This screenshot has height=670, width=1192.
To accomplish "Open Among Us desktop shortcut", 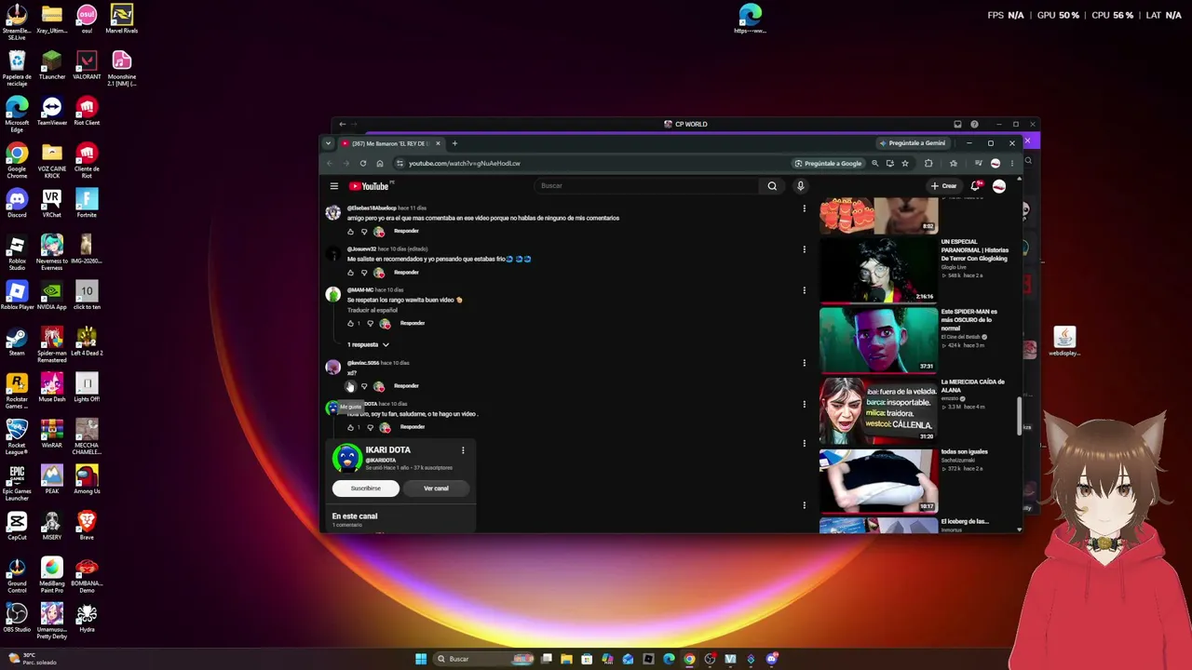I will (87, 479).
